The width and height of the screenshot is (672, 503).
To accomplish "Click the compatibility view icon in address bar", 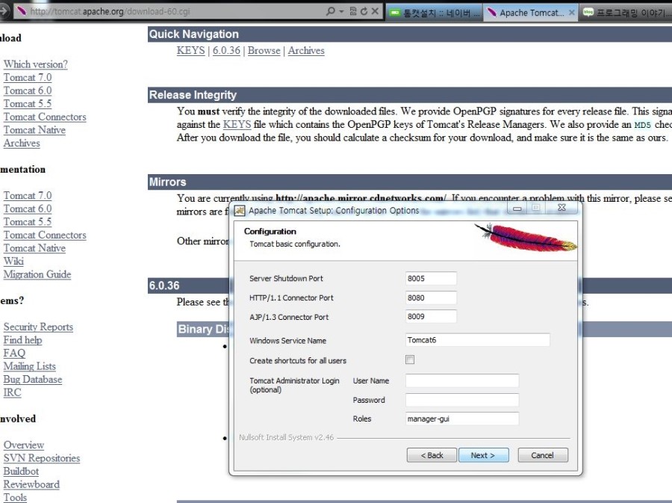I will 353,11.
